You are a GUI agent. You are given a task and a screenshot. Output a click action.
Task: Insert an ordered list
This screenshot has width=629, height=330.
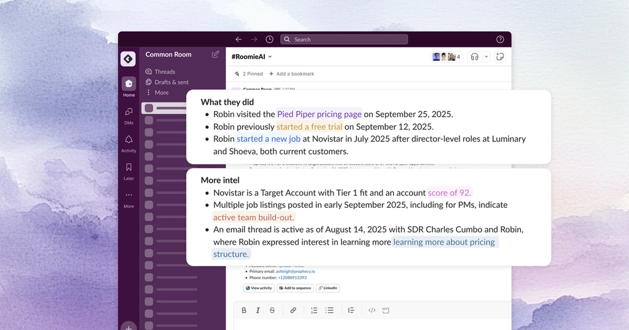coord(314,310)
